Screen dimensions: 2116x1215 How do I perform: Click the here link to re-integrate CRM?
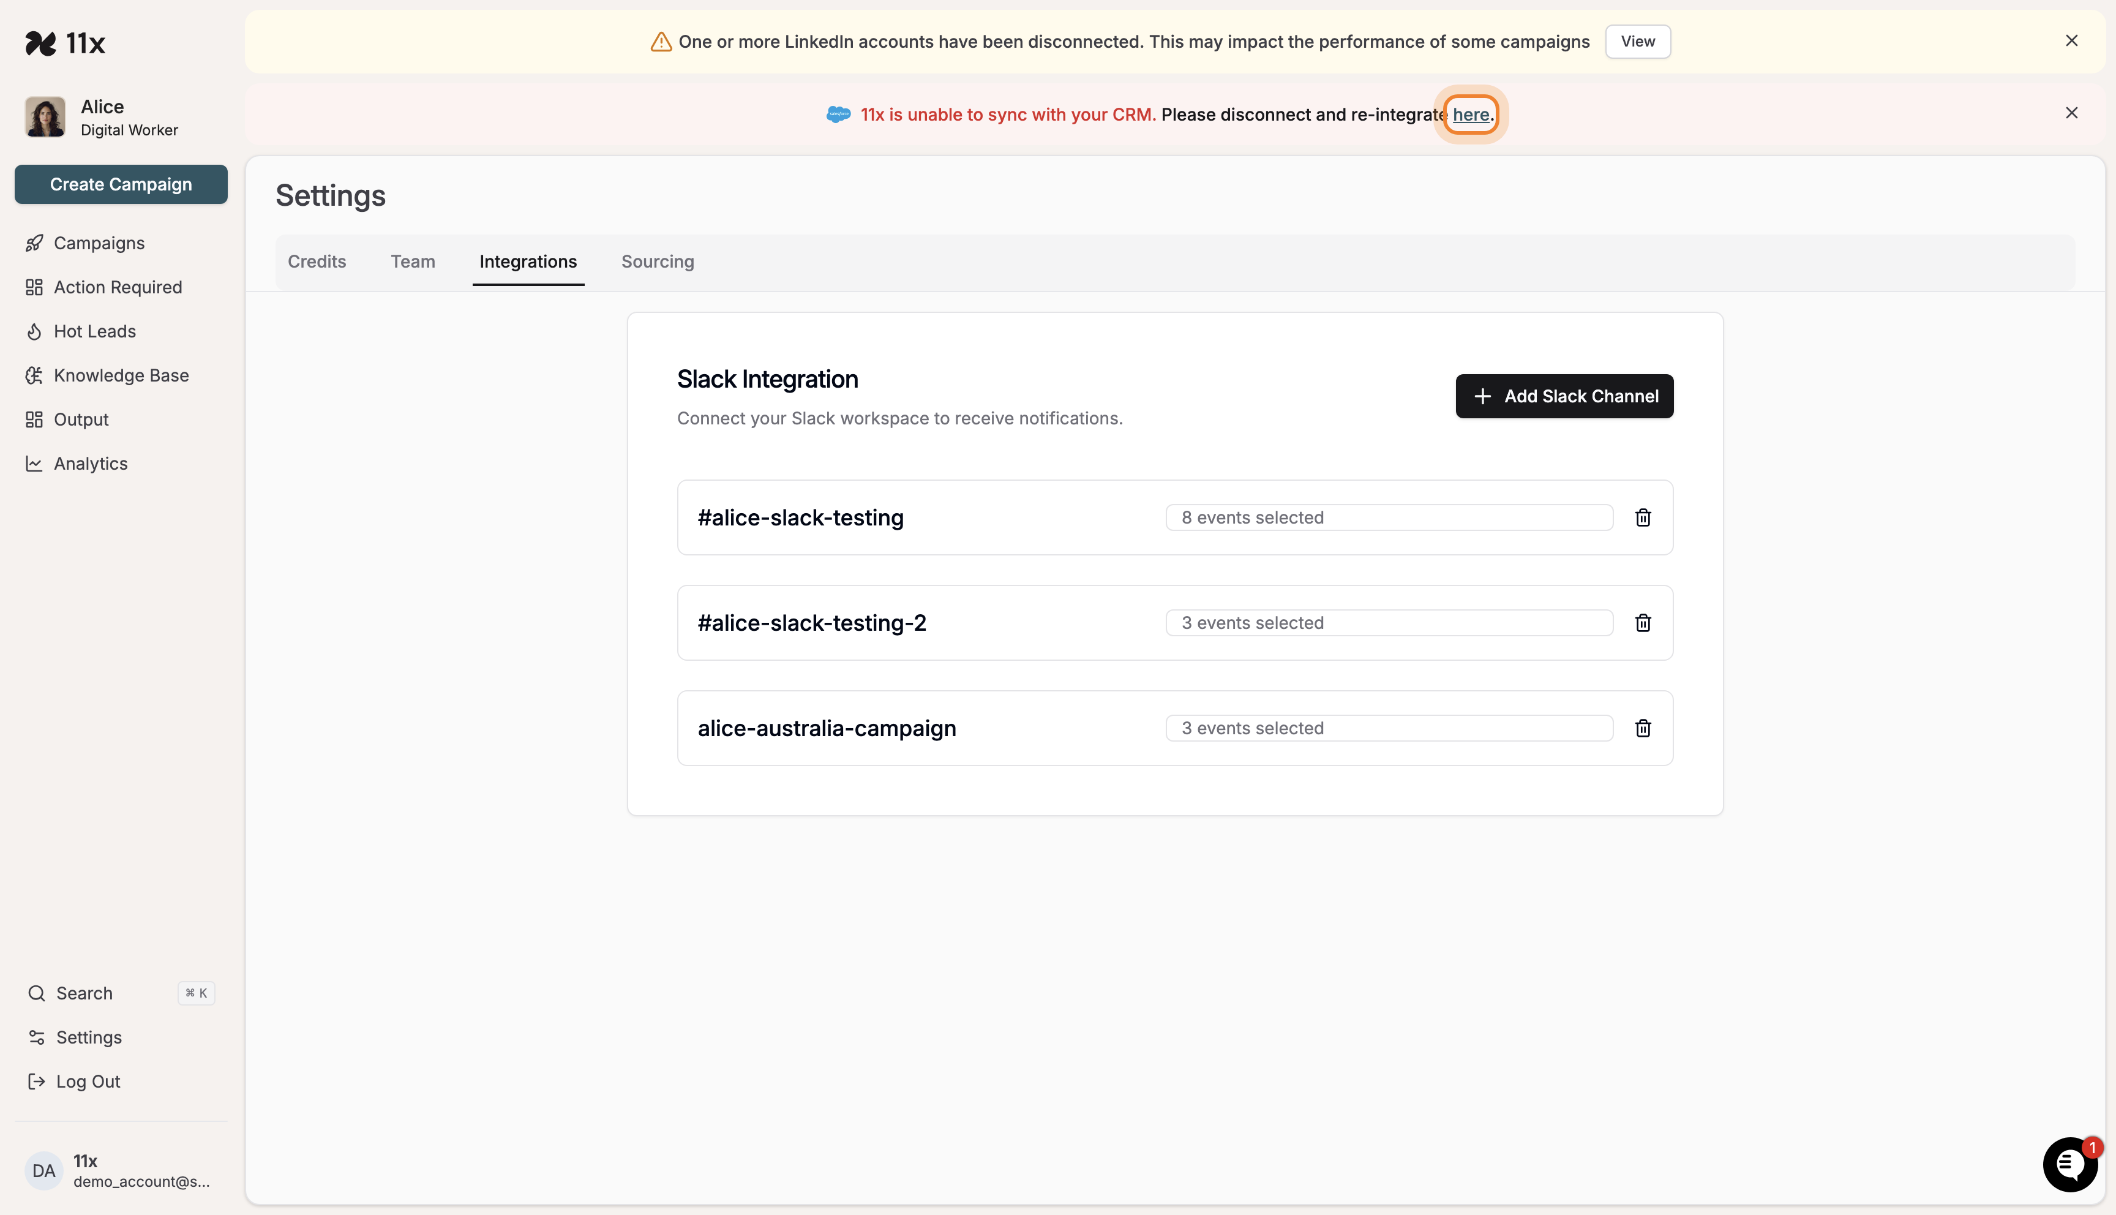point(1471,115)
